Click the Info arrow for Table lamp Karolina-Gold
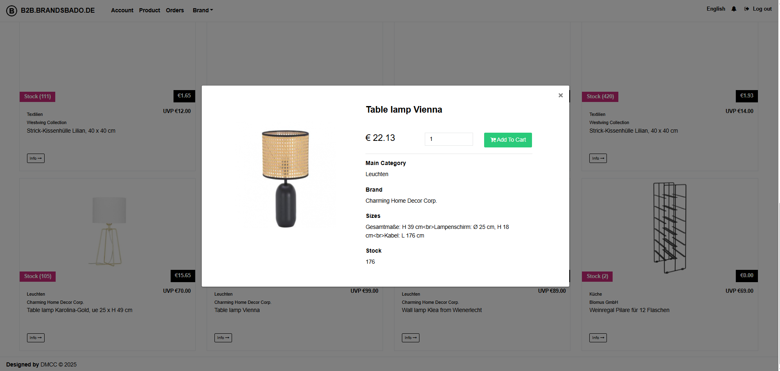This screenshot has width=780, height=371. [x=36, y=337]
